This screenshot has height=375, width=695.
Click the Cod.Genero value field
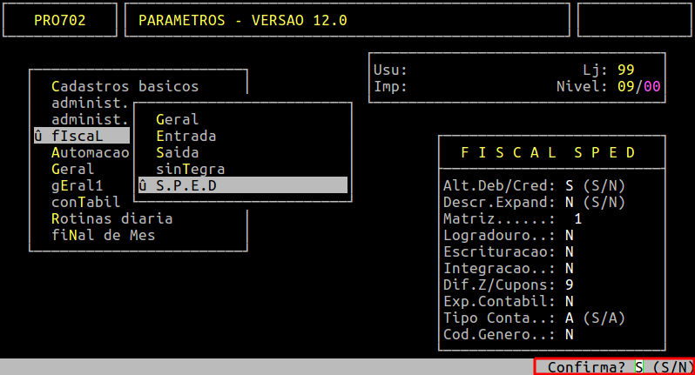point(569,334)
